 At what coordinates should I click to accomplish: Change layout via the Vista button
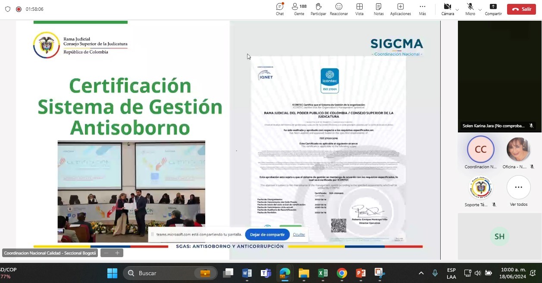coord(359,9)
